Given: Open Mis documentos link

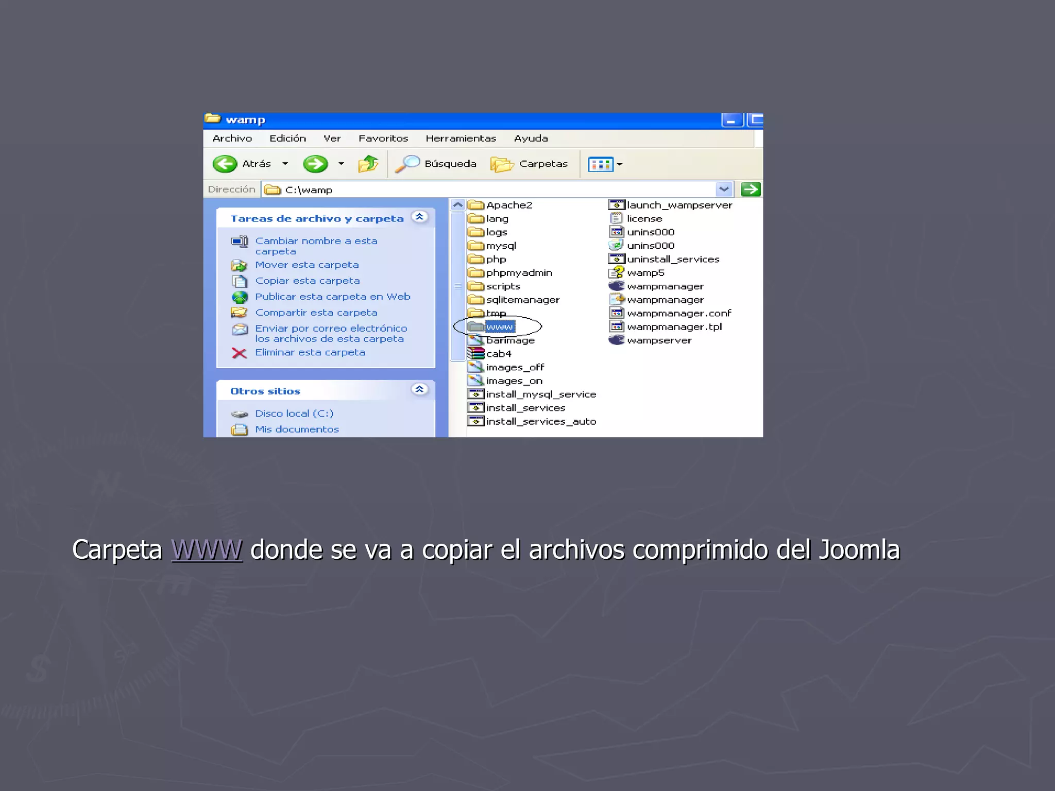Looking at the screenshot, I should tap(297, 429).
